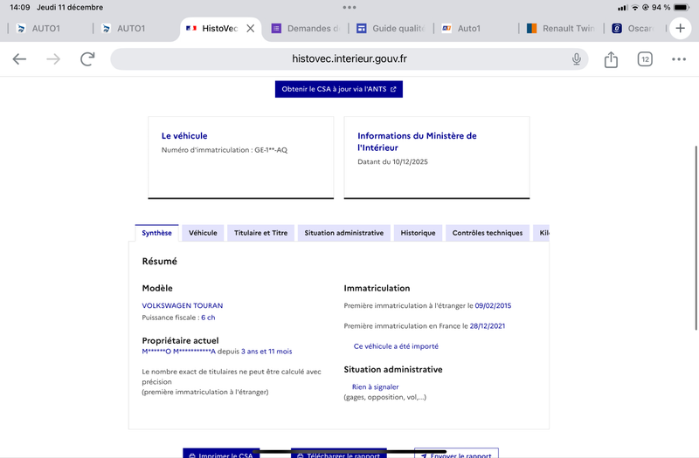Click the Télécharger le rapport button
Viewport: 699px width, 458px height.
(x=338, y=454)
